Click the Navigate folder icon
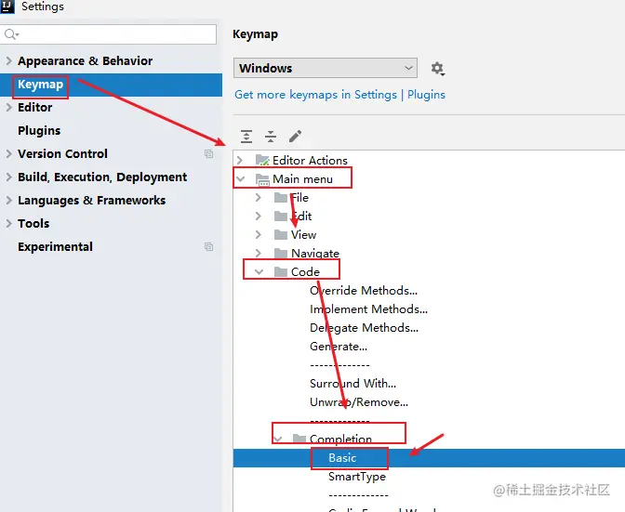This screenshot has height=512, width=625. tap(281, 254)
